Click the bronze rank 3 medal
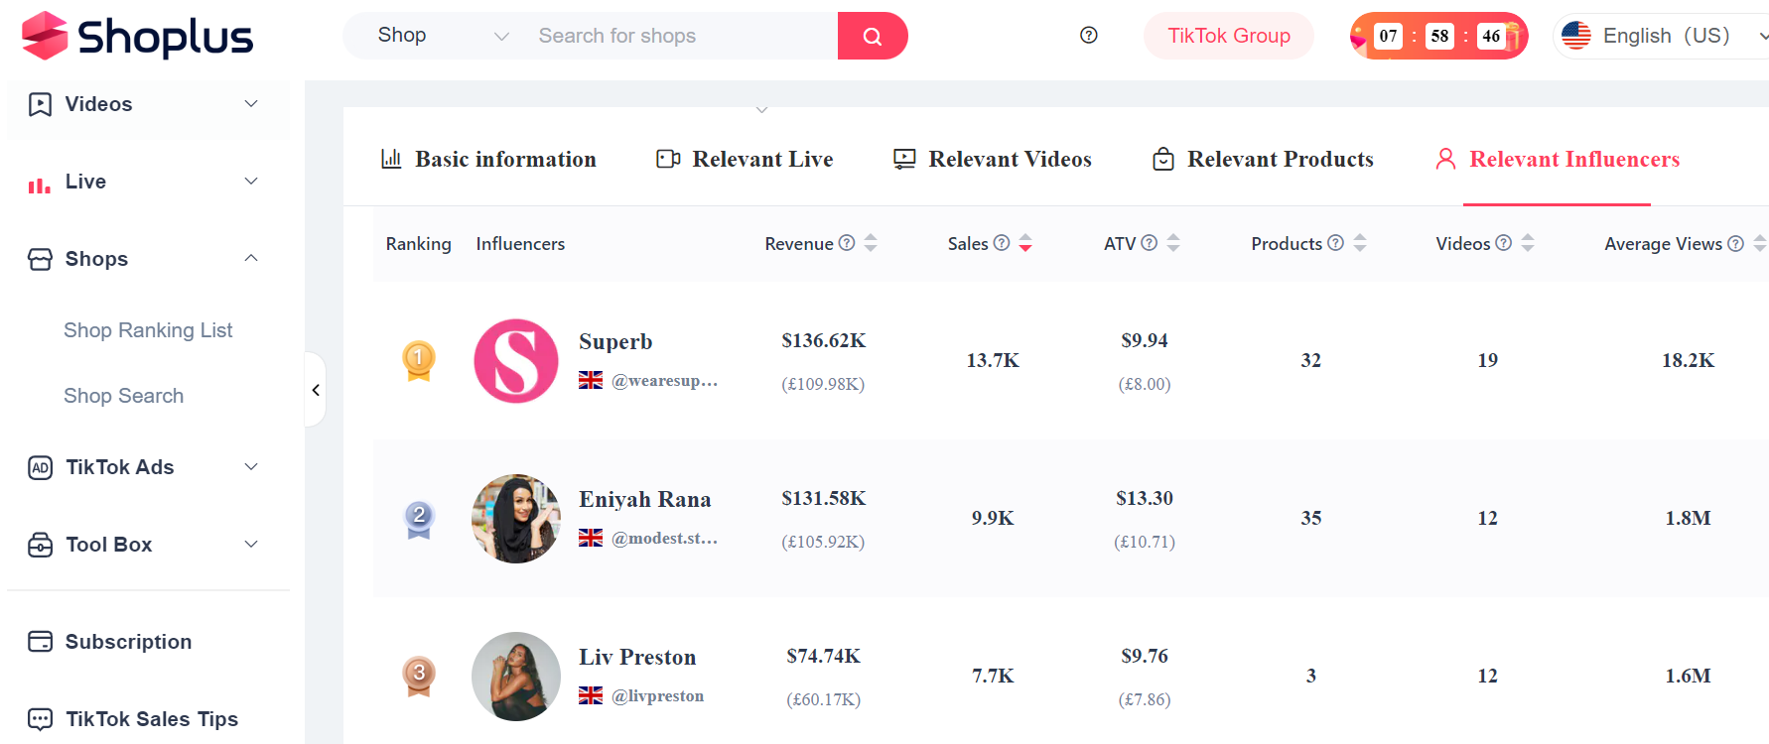Viewport: 1769px width, 744px height. click(419, 677)
